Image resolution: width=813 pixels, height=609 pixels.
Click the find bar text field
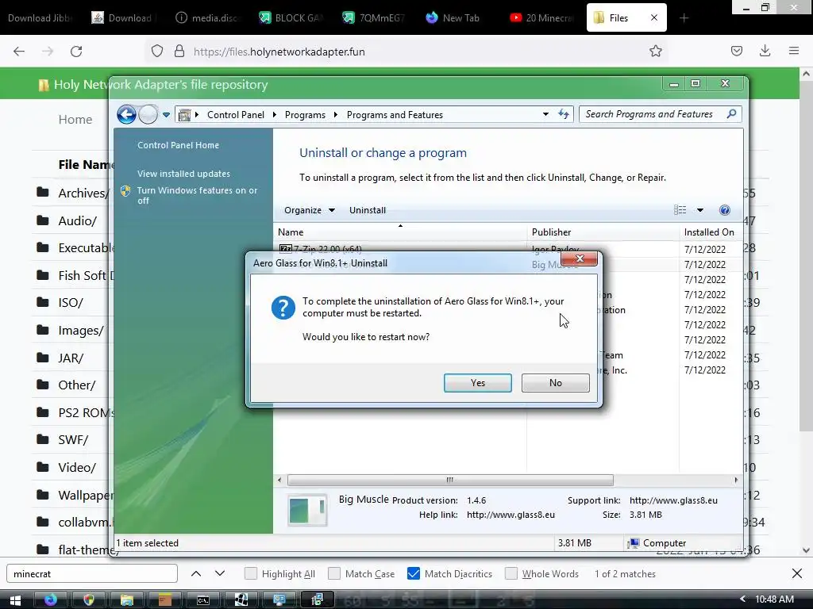92,574
